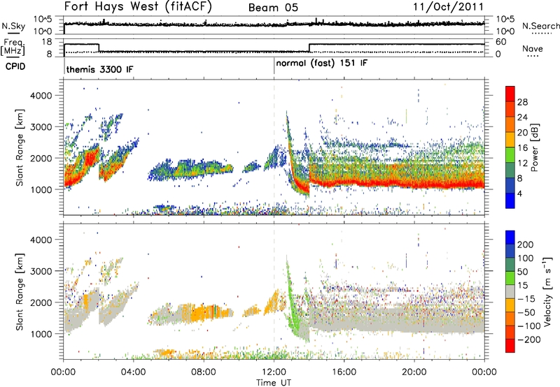560x387 pixels.
Task: Click the '12:00' time tick label
Action: coord(274,372)
